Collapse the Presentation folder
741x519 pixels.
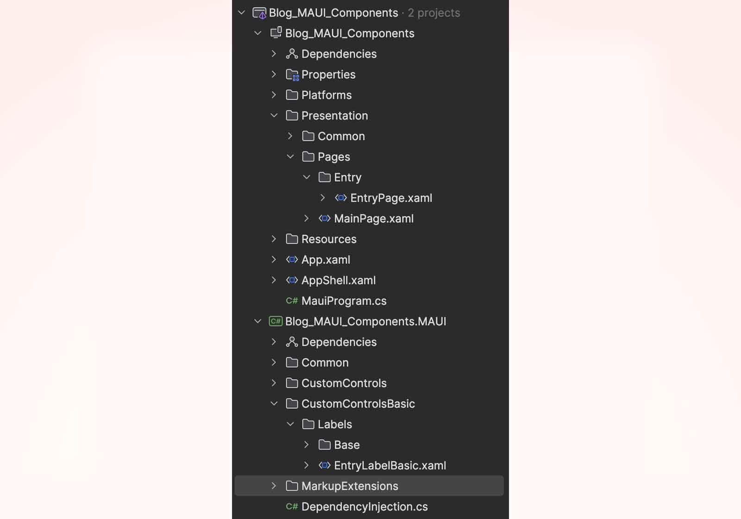pyautogui.click(x=274, y=116)
